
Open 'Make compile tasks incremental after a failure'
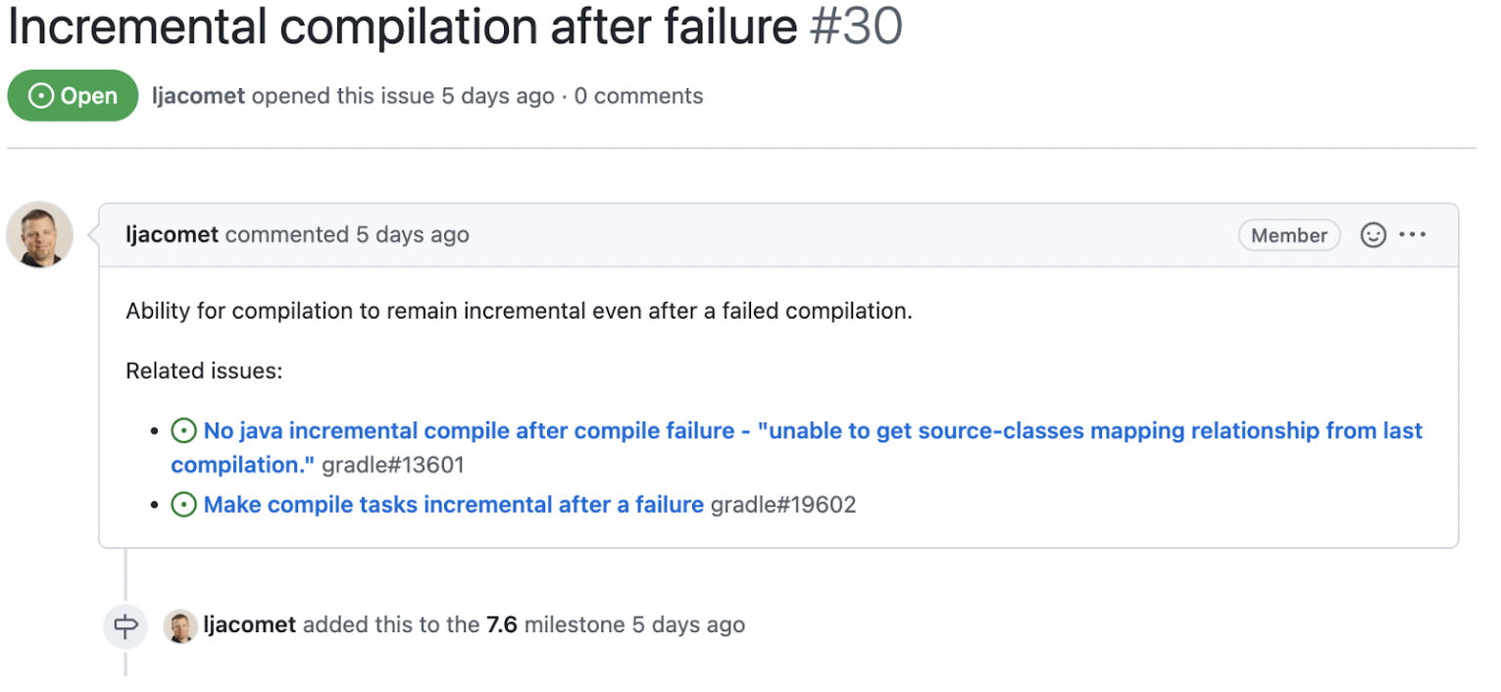tap(453, 506)
